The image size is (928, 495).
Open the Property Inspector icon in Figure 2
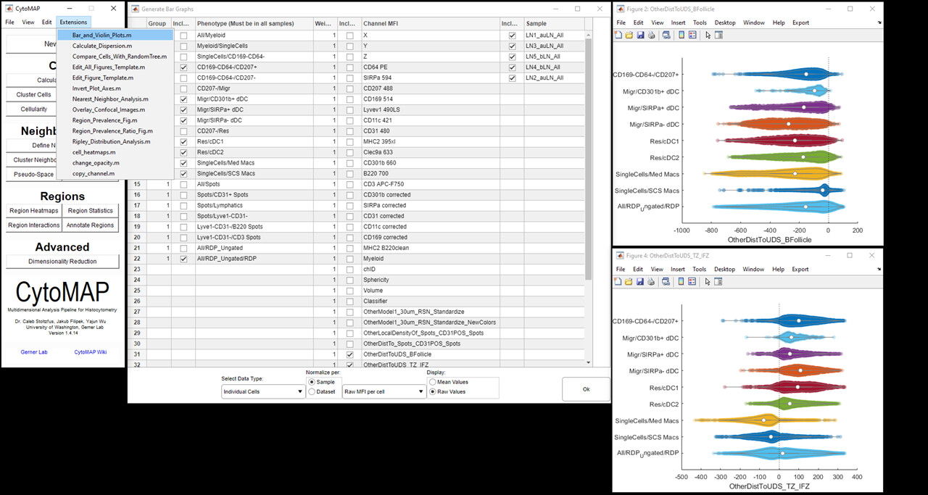[x=718, y=34]
